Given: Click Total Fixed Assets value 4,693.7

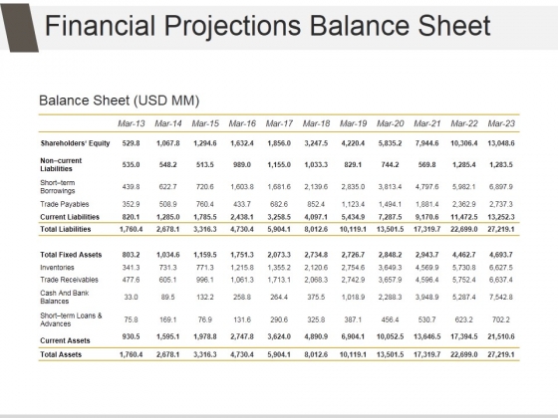Looking at the screenshot, I should (501, 255).
